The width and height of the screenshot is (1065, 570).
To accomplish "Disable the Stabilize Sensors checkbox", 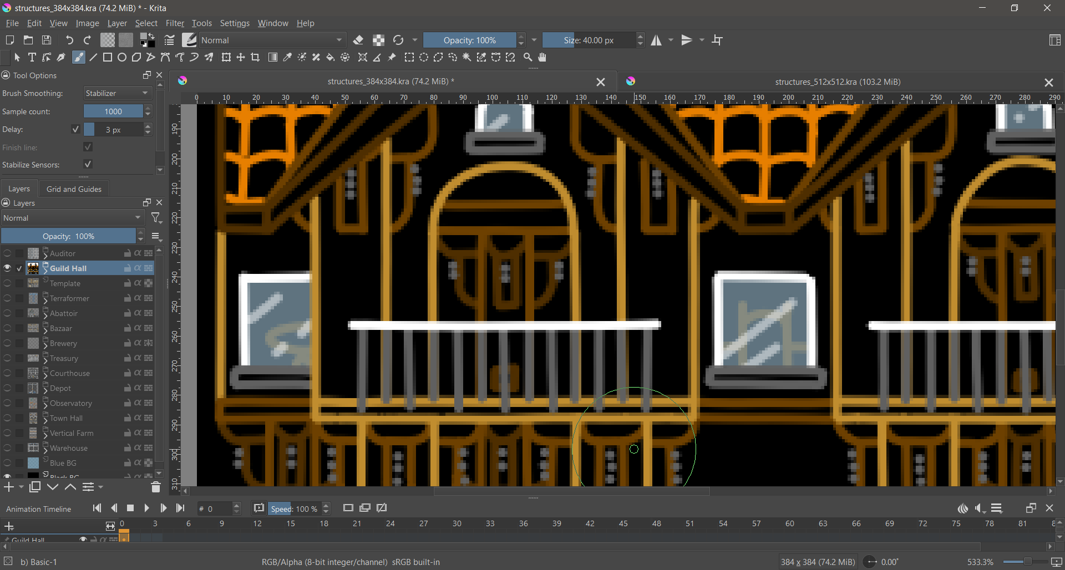I will pyautogui.click(x=88, y=165).
